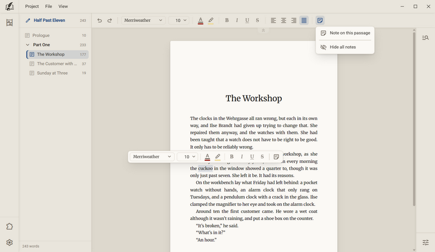The width and height of the screenshot is (435, 252).
Task: Click text color A in floating toolbar
Action: (x=207, y=157)
